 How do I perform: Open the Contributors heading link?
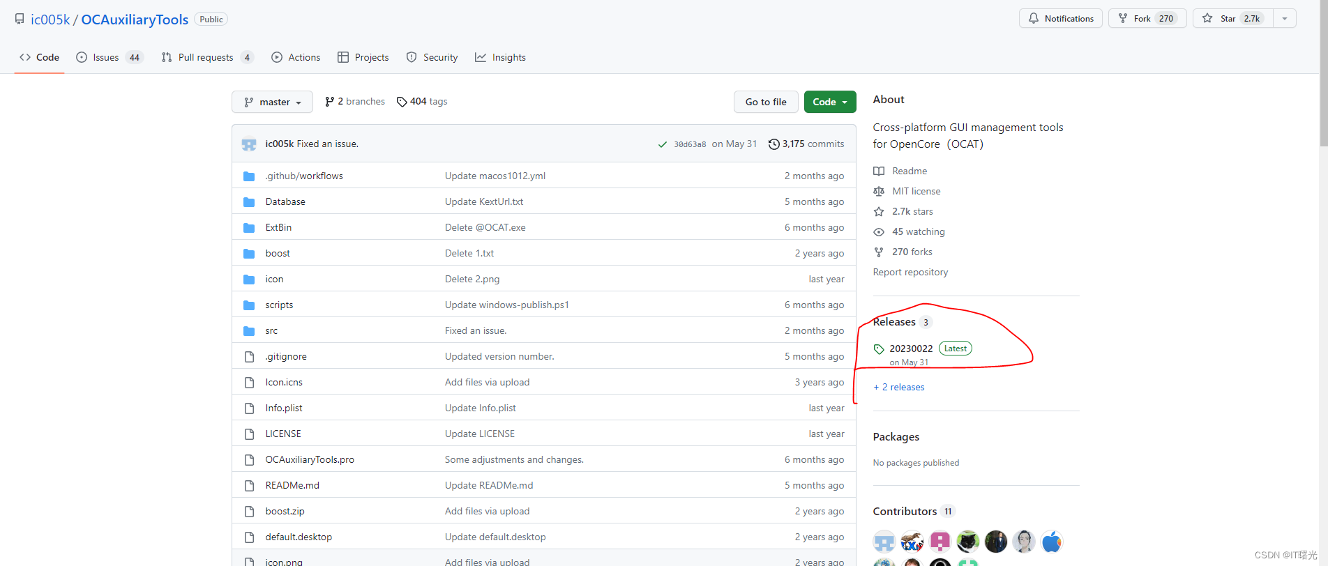pyautogui.click(x=914, y=512)
